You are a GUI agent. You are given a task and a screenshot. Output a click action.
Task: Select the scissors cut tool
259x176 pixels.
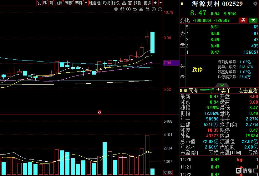tap(141, 9)
